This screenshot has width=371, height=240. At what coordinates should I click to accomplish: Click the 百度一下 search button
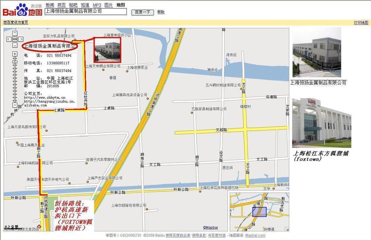tap(142, 12)
